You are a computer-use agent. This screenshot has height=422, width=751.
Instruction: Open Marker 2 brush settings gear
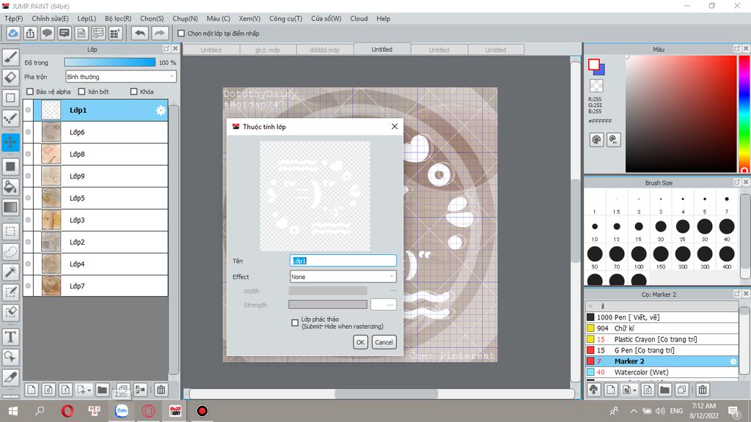[733, 361]
